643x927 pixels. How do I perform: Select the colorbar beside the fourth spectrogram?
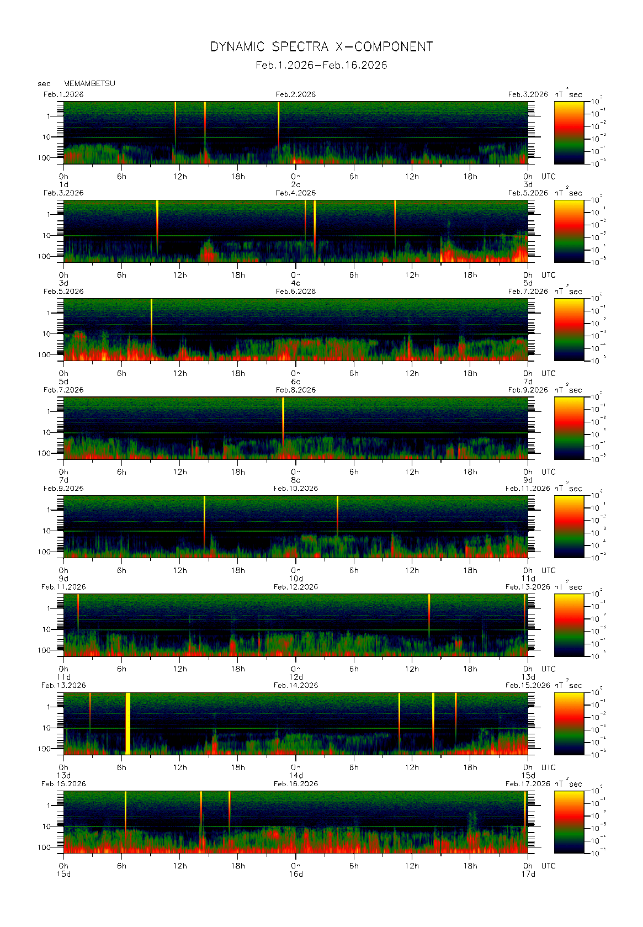tap(568, 428)
